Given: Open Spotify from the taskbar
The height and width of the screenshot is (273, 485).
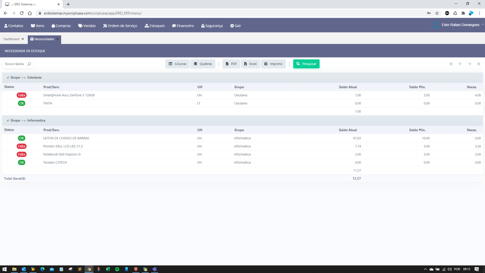Looking at the screenshot, I should click(x=117, y=269).
